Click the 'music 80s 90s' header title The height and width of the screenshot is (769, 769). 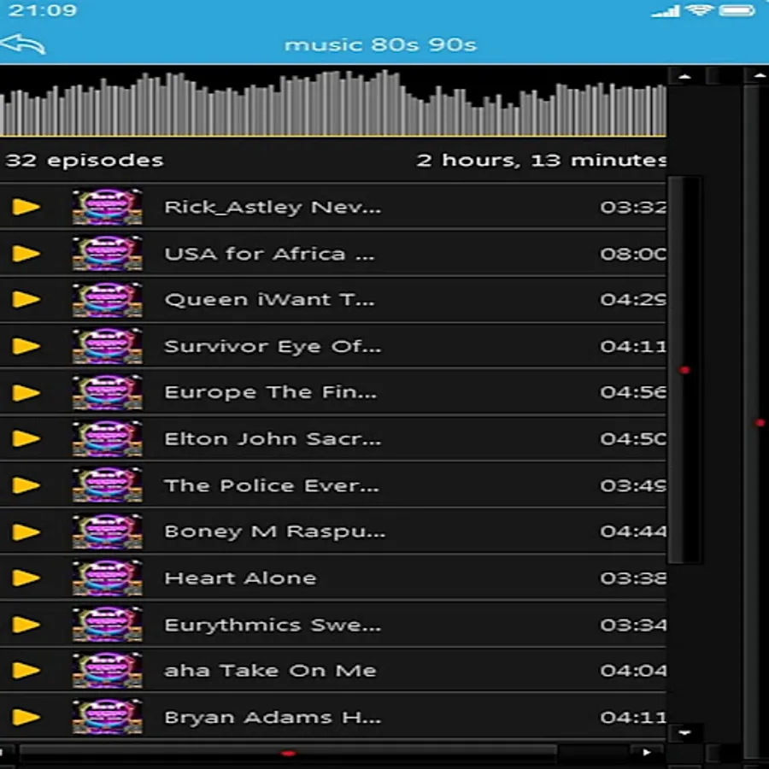380,44
